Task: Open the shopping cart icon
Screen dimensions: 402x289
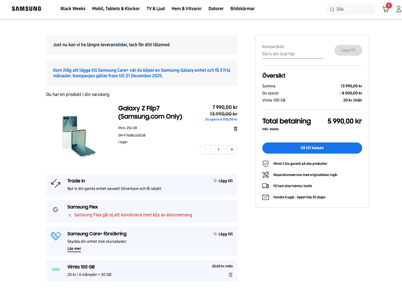Action: click(385, 9)
